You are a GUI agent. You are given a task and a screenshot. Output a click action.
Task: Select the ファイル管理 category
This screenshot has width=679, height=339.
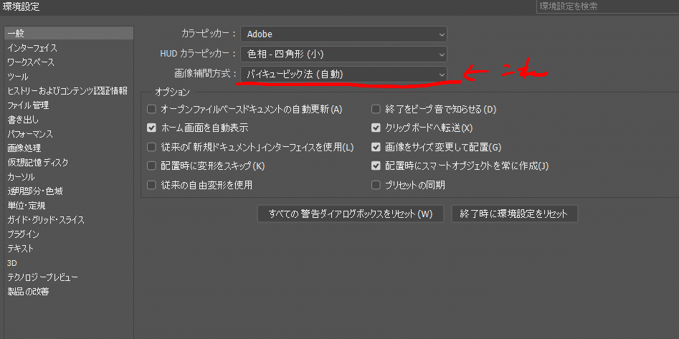28,105
